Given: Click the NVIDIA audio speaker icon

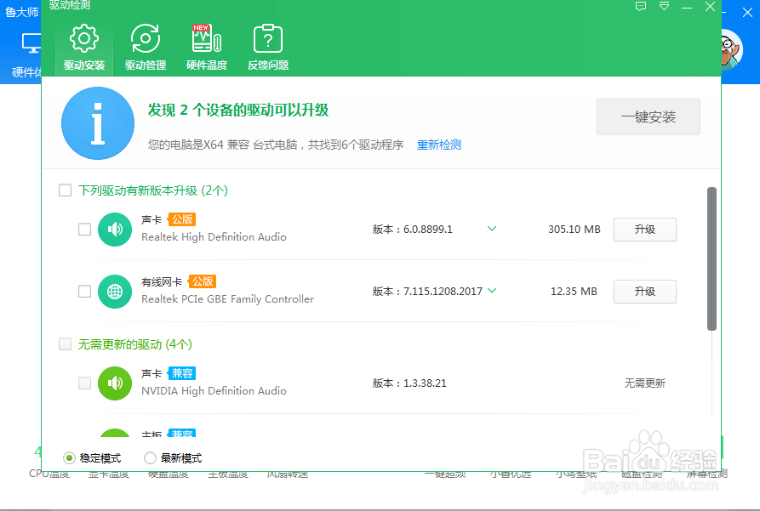Looking at the screenshot, I should [115, 383].
